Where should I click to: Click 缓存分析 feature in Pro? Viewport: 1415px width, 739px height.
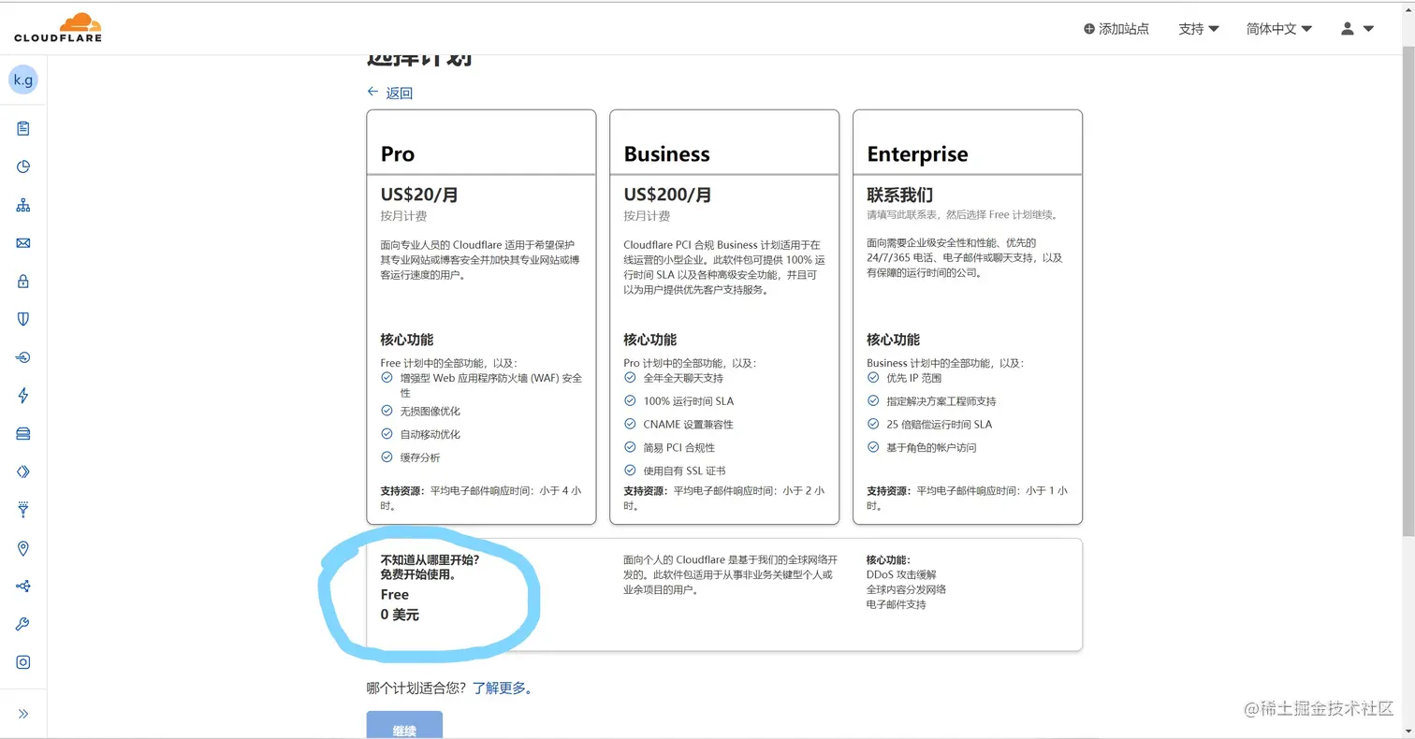point(419,457)
